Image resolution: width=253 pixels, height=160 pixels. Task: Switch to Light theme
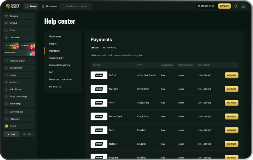(27, 134)
